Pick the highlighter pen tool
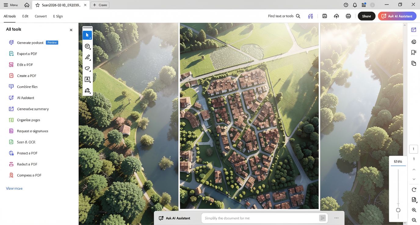Viewport: 420px width, 225px height. [x=87, y=57]
